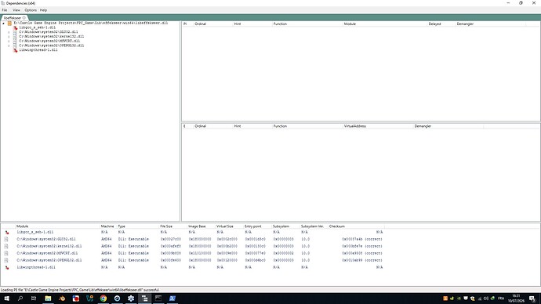Close the libeffekseer tab
The image size is (541, 304).
point(24,18)
